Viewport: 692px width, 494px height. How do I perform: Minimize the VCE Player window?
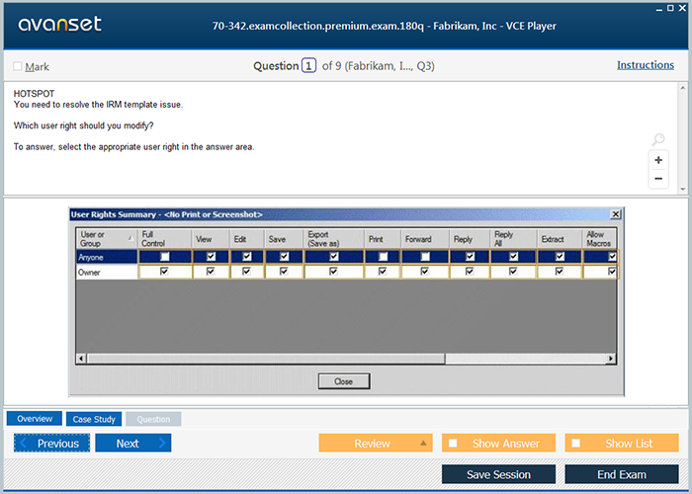(659, 9)
